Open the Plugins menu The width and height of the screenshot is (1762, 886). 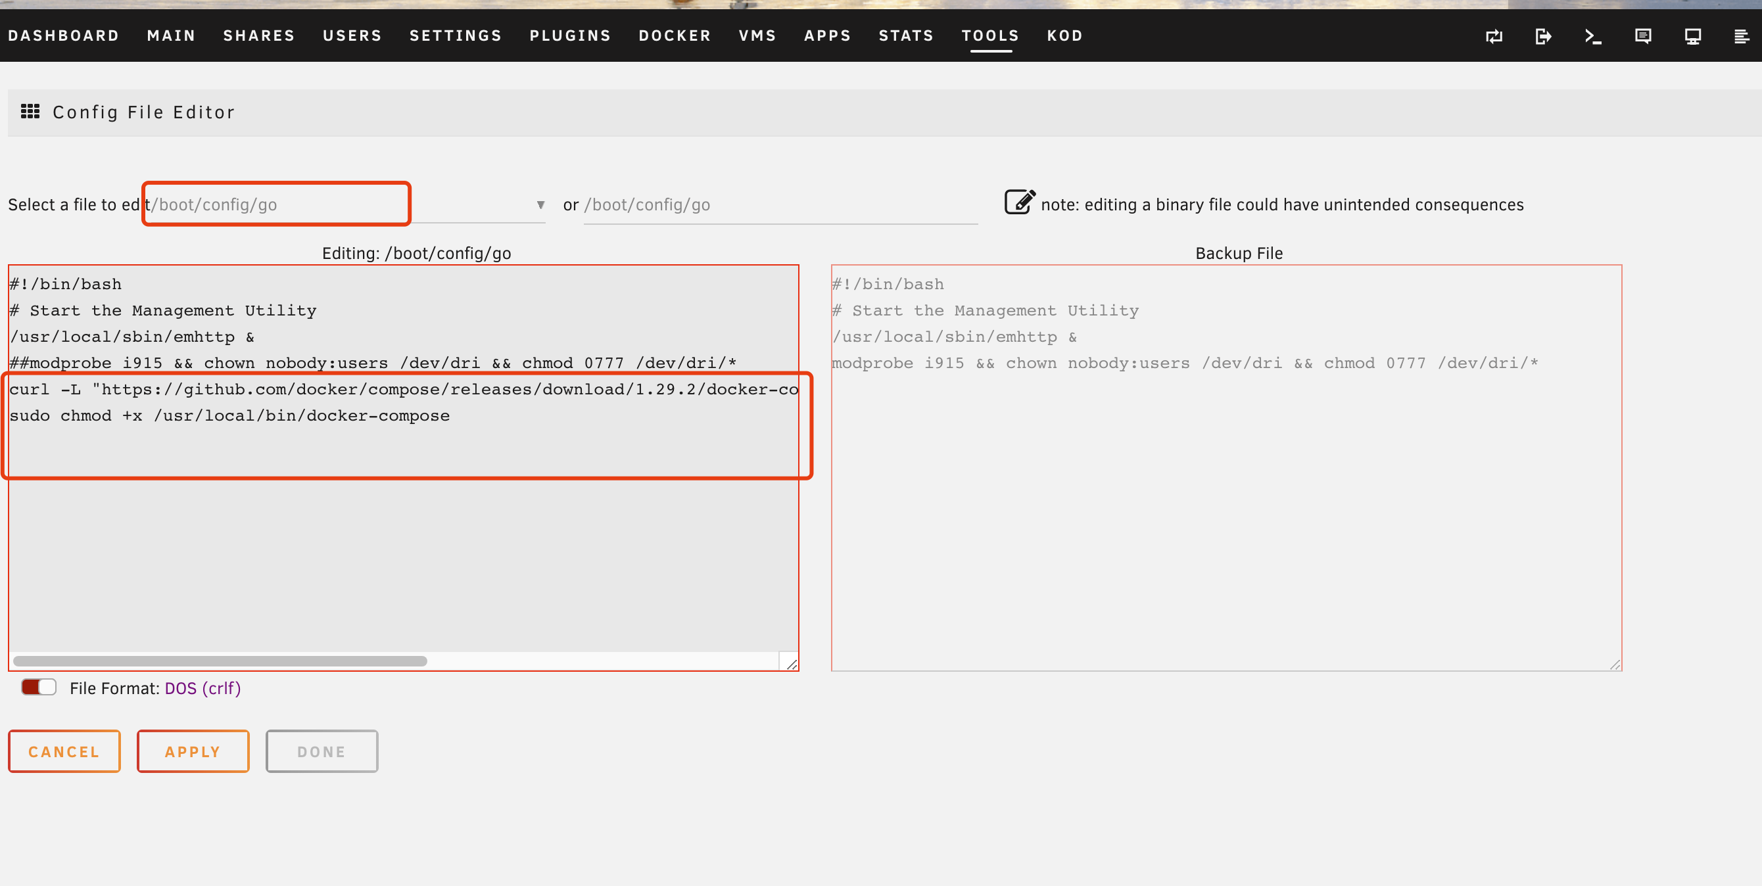(x=571, y=35)
